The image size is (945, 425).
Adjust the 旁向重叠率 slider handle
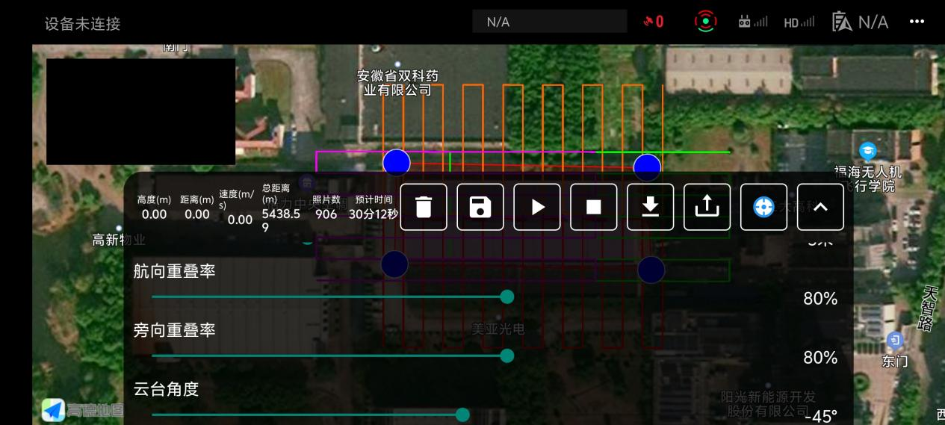(x=507, y=356)
